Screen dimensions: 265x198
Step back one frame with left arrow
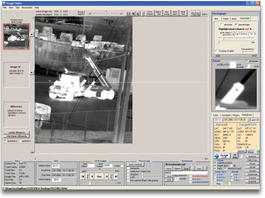pos(92,176)
